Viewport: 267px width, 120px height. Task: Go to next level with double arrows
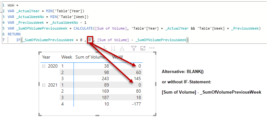(113, 49)
